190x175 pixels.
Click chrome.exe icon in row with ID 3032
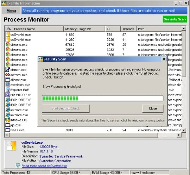[8, 50]
